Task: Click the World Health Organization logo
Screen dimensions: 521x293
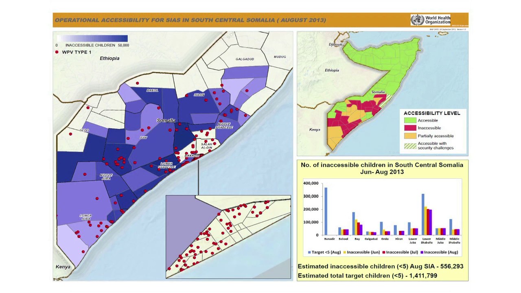Action: [431, 20]
